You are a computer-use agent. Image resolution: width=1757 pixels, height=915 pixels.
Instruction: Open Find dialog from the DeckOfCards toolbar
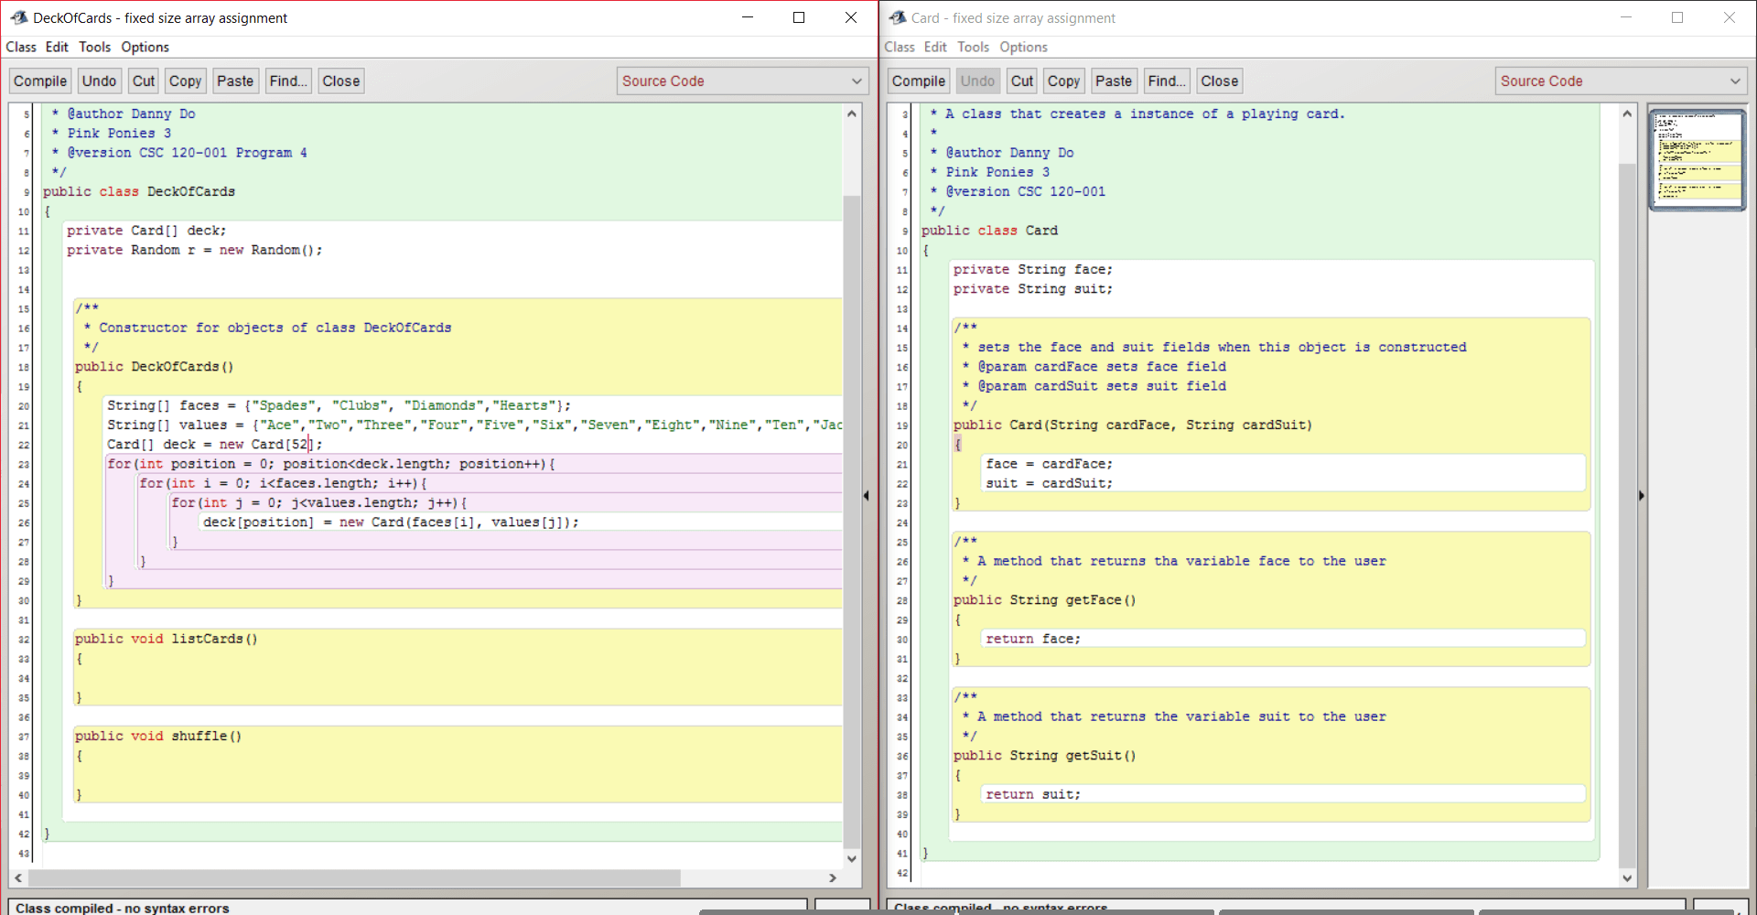287,81
